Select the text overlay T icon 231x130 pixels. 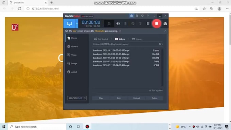[x=140, y=23]
